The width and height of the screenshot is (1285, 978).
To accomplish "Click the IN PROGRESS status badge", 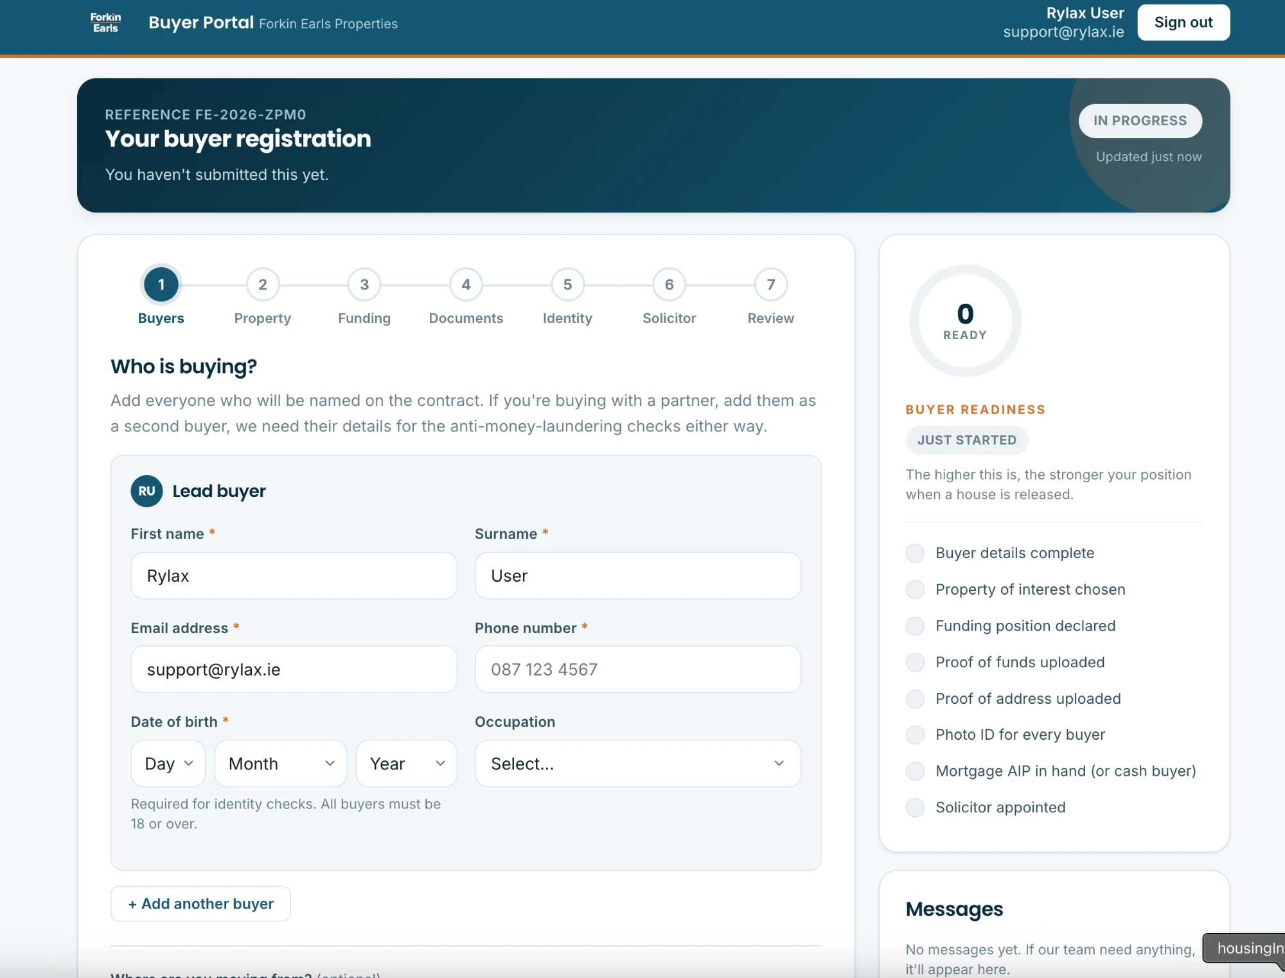I will 1140,121.
